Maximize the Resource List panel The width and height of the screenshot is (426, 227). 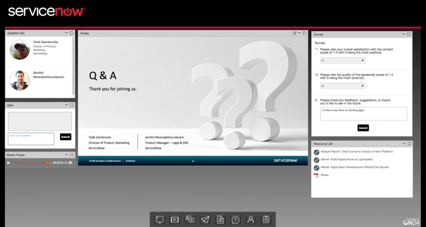[x=409, y=144]
